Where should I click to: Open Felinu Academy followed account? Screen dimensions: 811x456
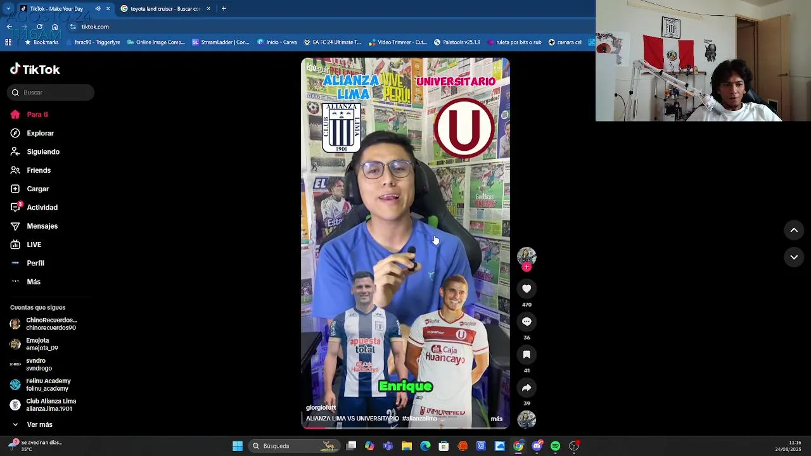(x=41, y=384)
